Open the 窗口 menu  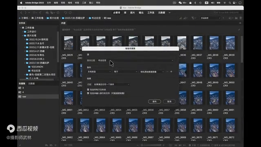pyautogui.click(x=91, y=3)
